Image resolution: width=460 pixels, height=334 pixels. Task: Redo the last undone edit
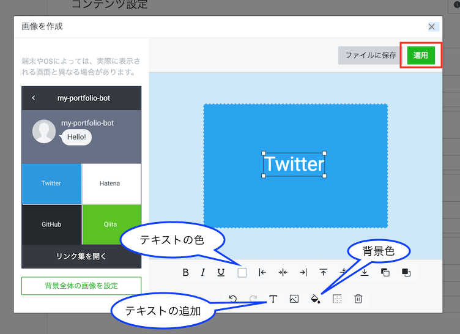pos(253,299)
